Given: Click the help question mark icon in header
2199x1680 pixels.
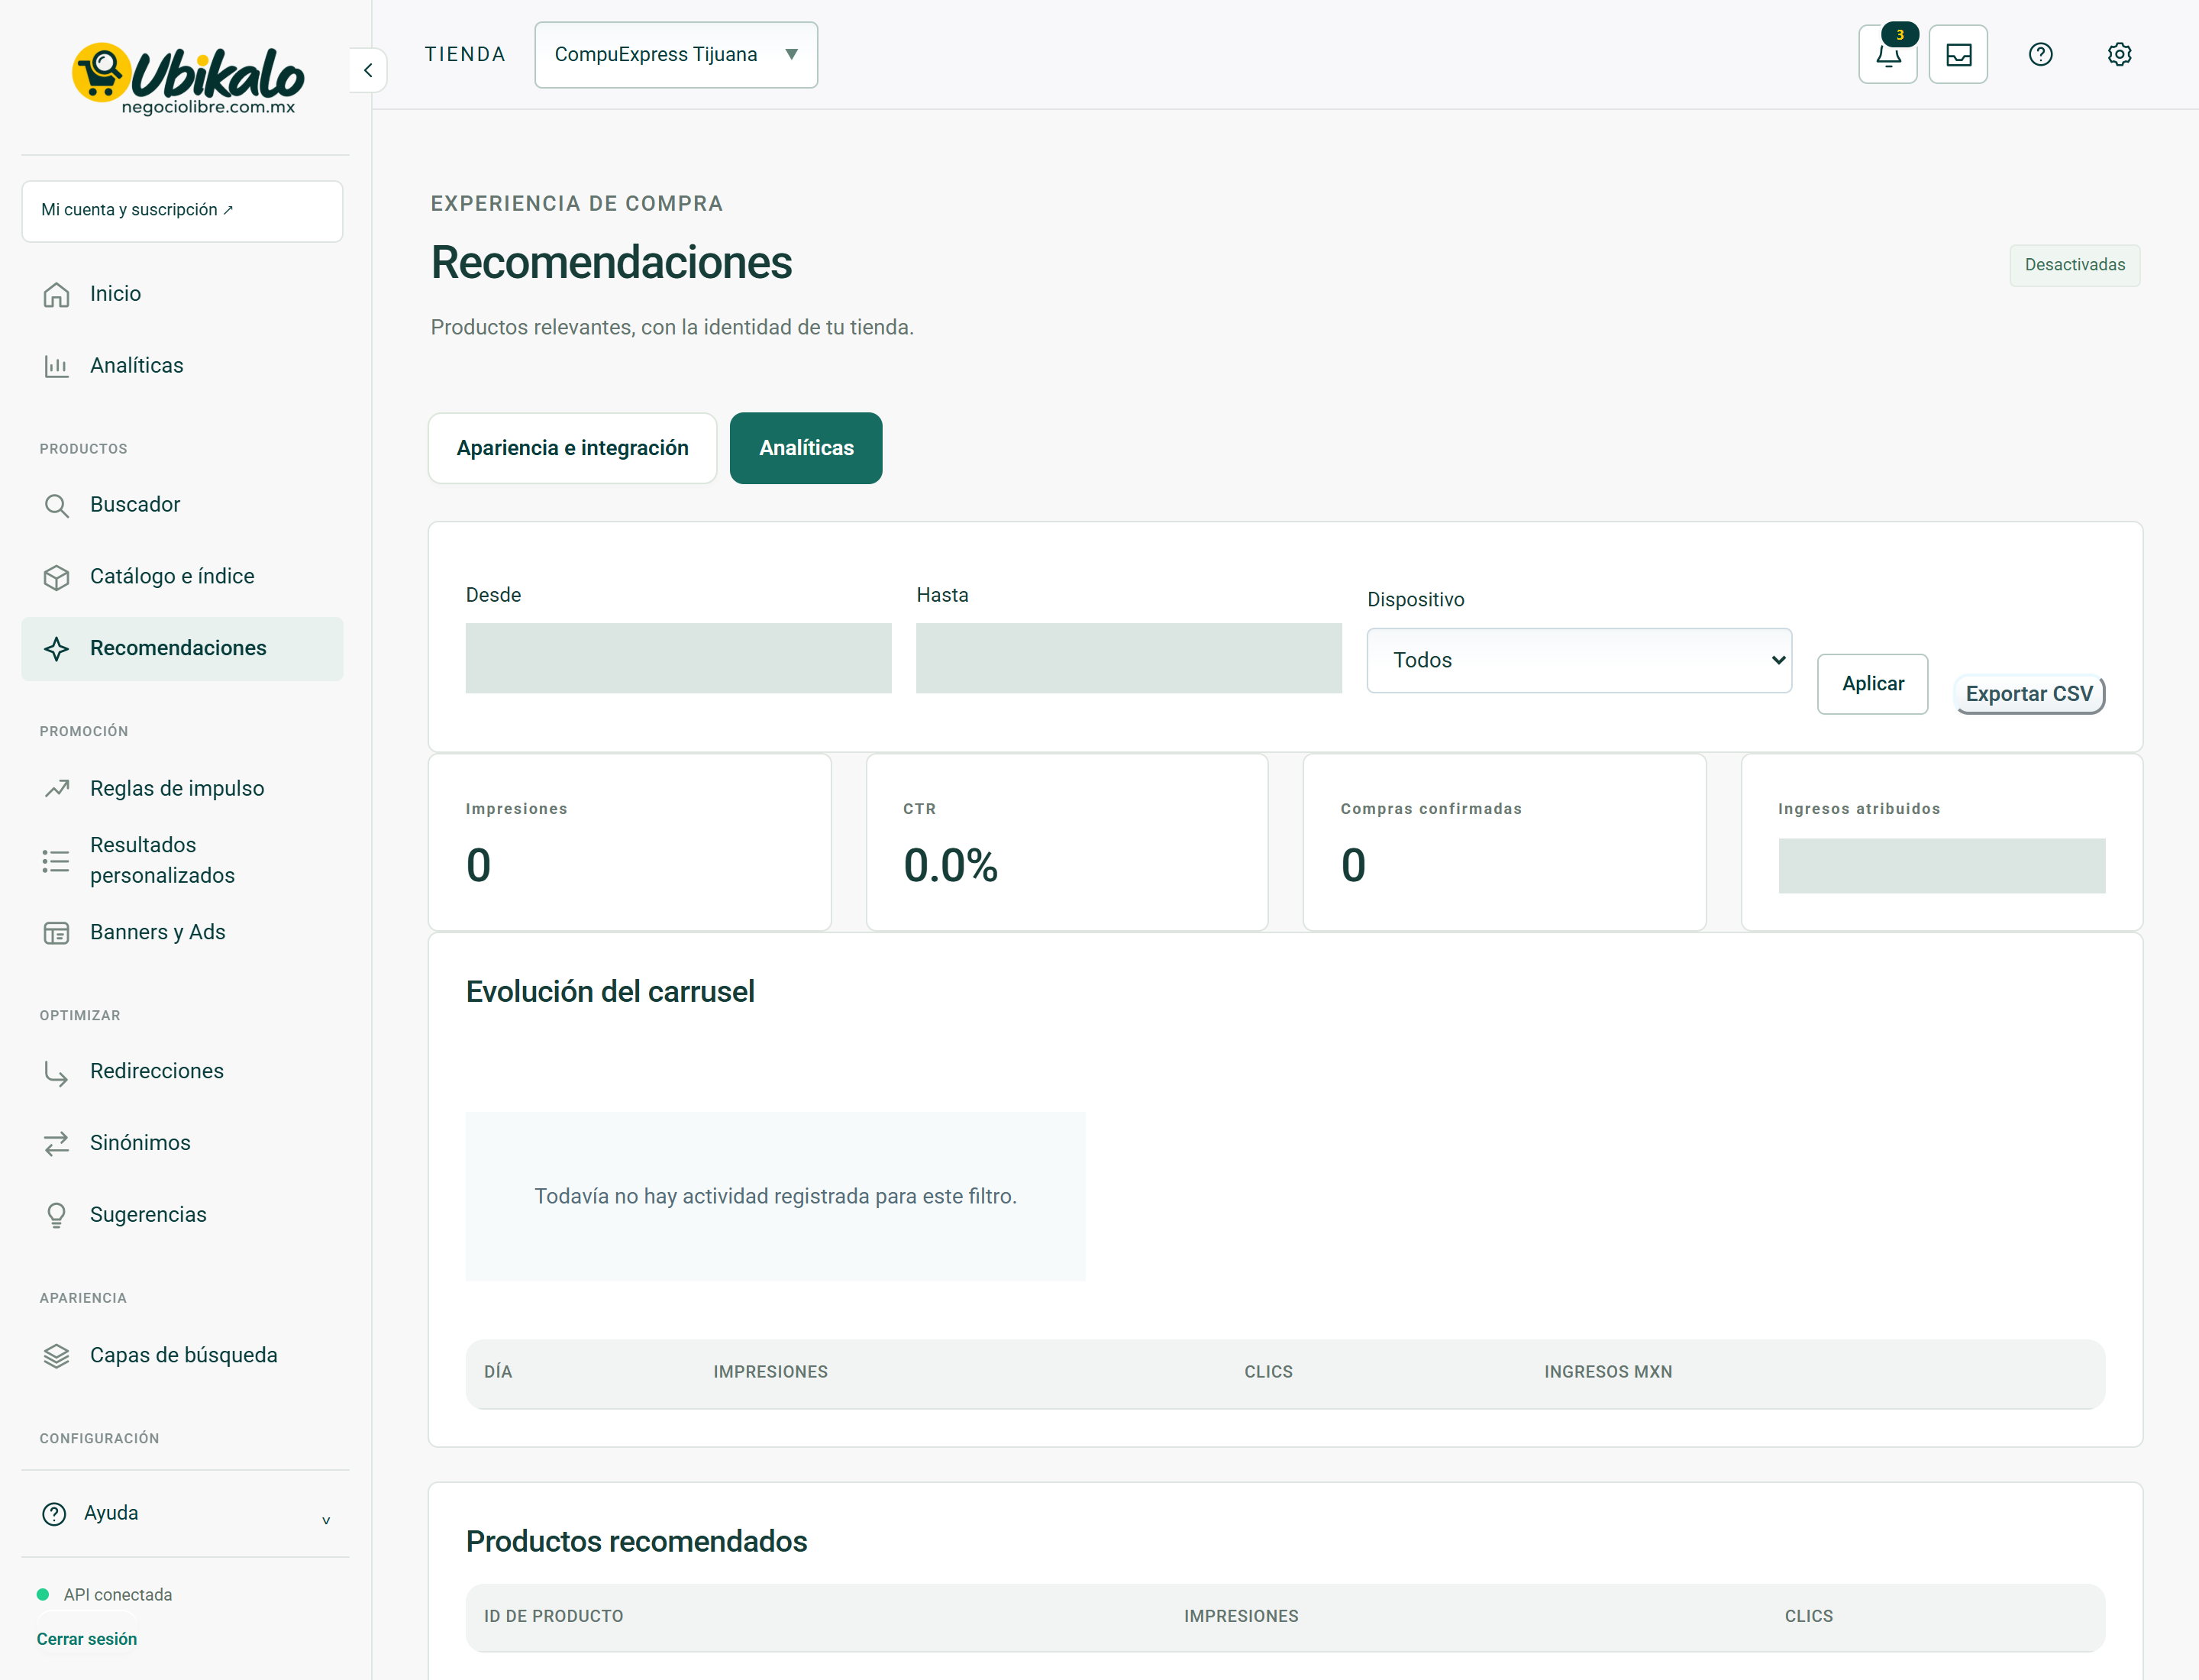Looking at the screenshot, I should (x=2040, y=55).
